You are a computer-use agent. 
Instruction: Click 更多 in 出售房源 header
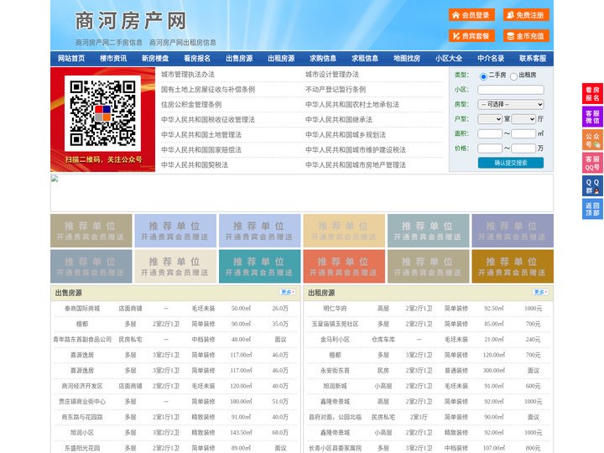(287, 292)
